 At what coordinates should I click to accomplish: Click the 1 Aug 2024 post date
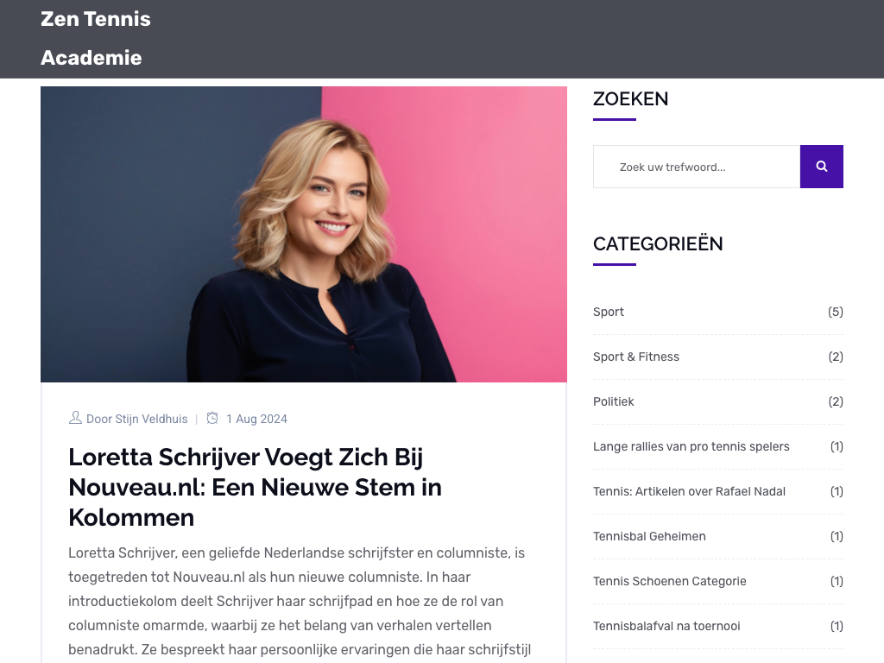point(256,419)
